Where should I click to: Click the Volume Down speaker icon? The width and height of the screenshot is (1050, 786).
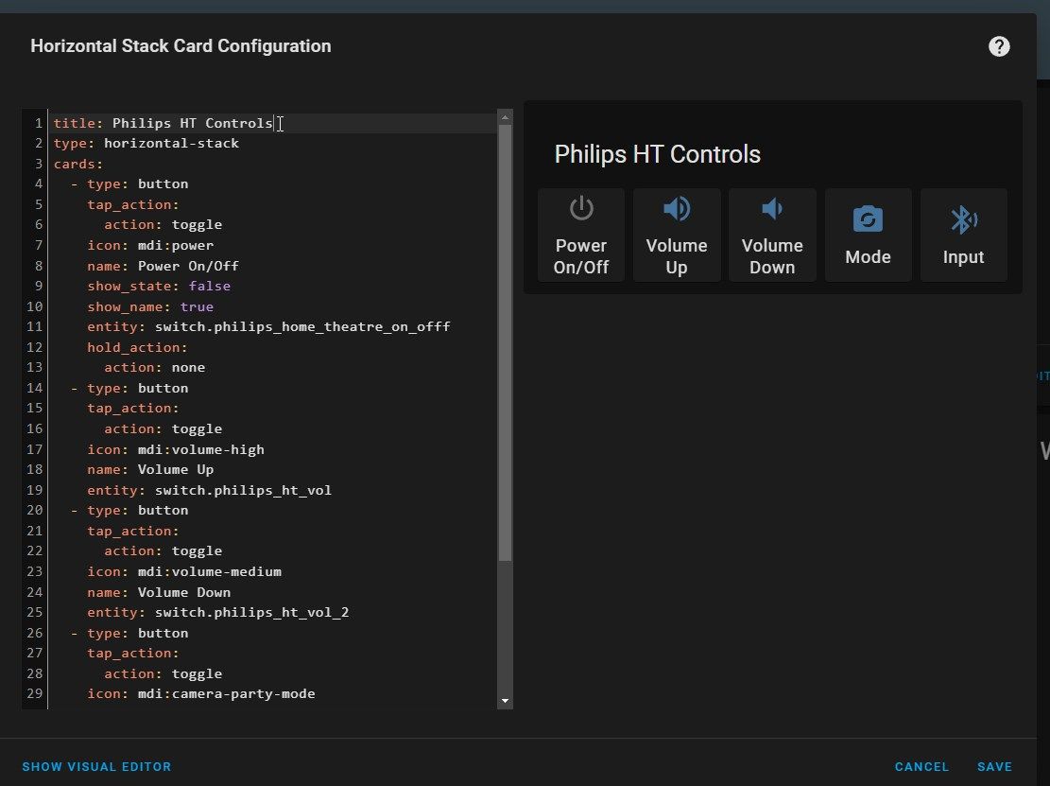772,208
